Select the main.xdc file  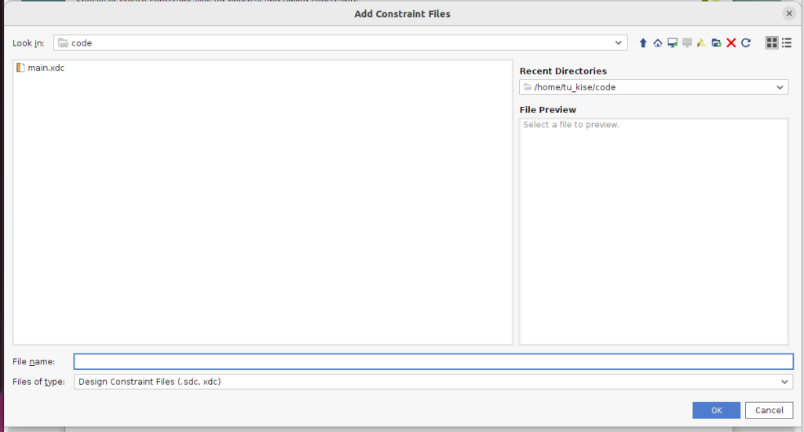tap(46, 68)
